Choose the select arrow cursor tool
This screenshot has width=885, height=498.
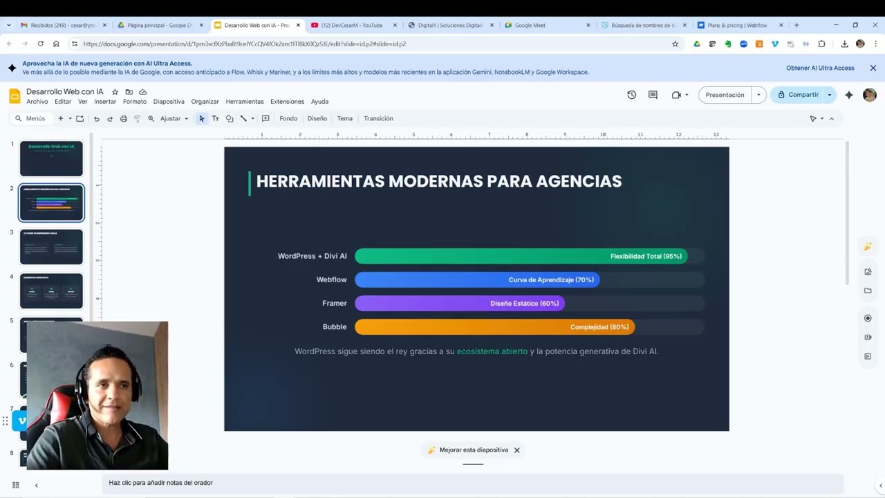pos(201,119)
